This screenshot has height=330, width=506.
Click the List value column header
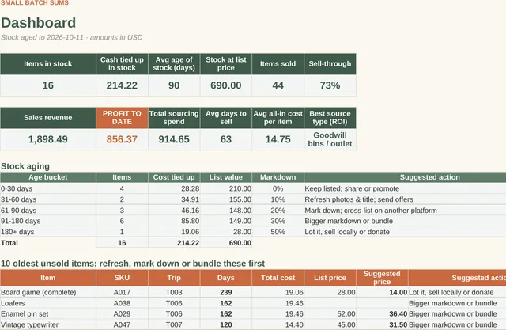coord(226,177)
